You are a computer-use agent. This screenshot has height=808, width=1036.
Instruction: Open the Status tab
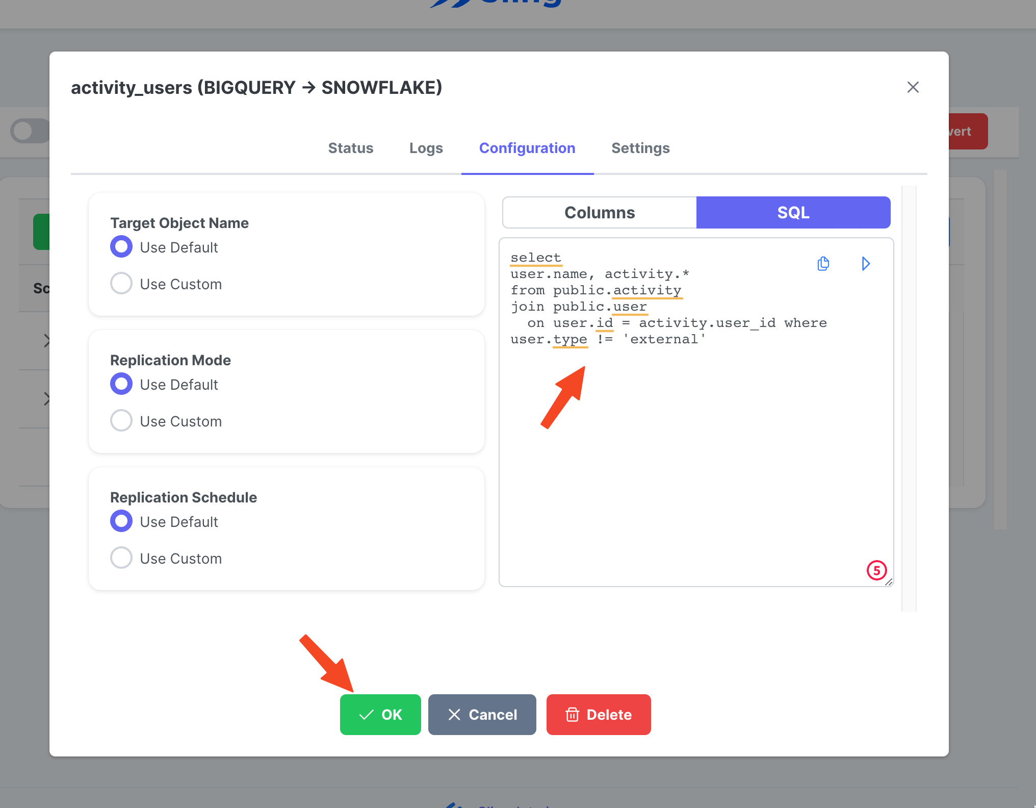[351, 148]
